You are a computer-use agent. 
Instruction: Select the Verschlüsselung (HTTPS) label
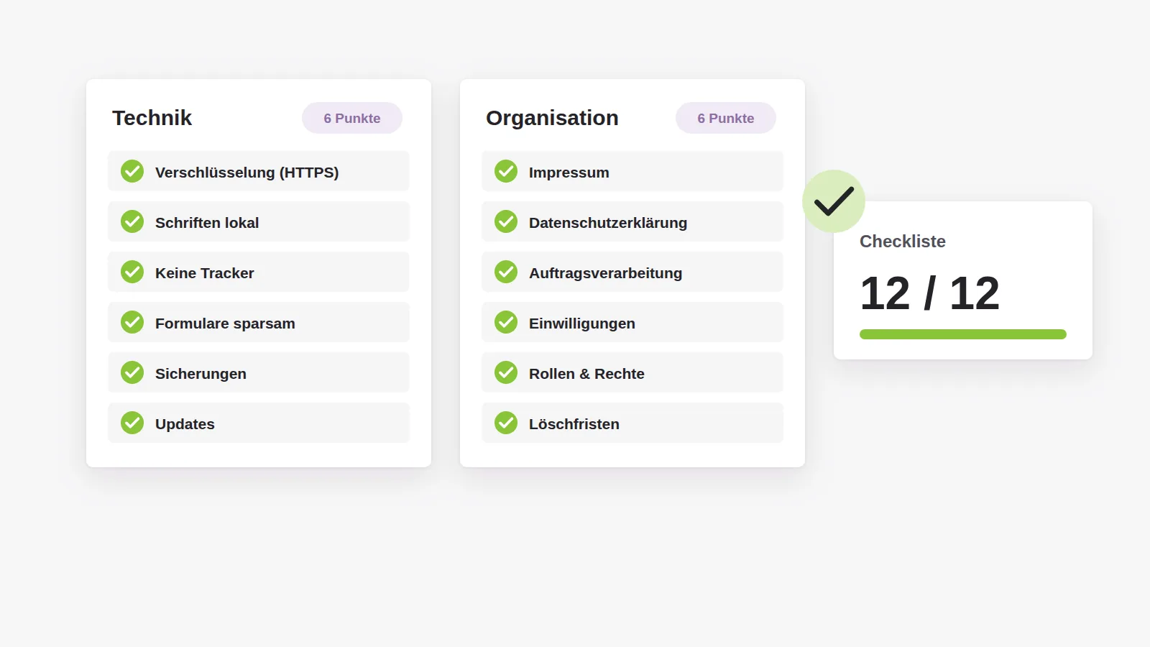(x=247, y=173)
